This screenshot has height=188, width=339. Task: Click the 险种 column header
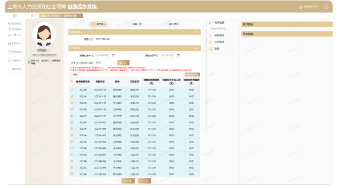(x=117, y=82)
